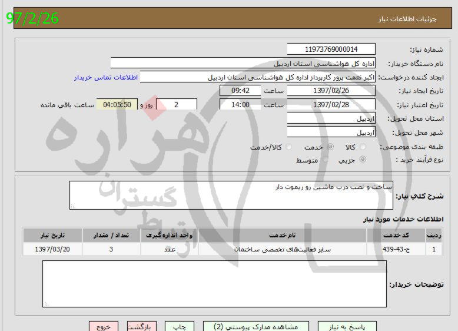
Task: Click remaining days field showing 2
Action: [177, 105]
